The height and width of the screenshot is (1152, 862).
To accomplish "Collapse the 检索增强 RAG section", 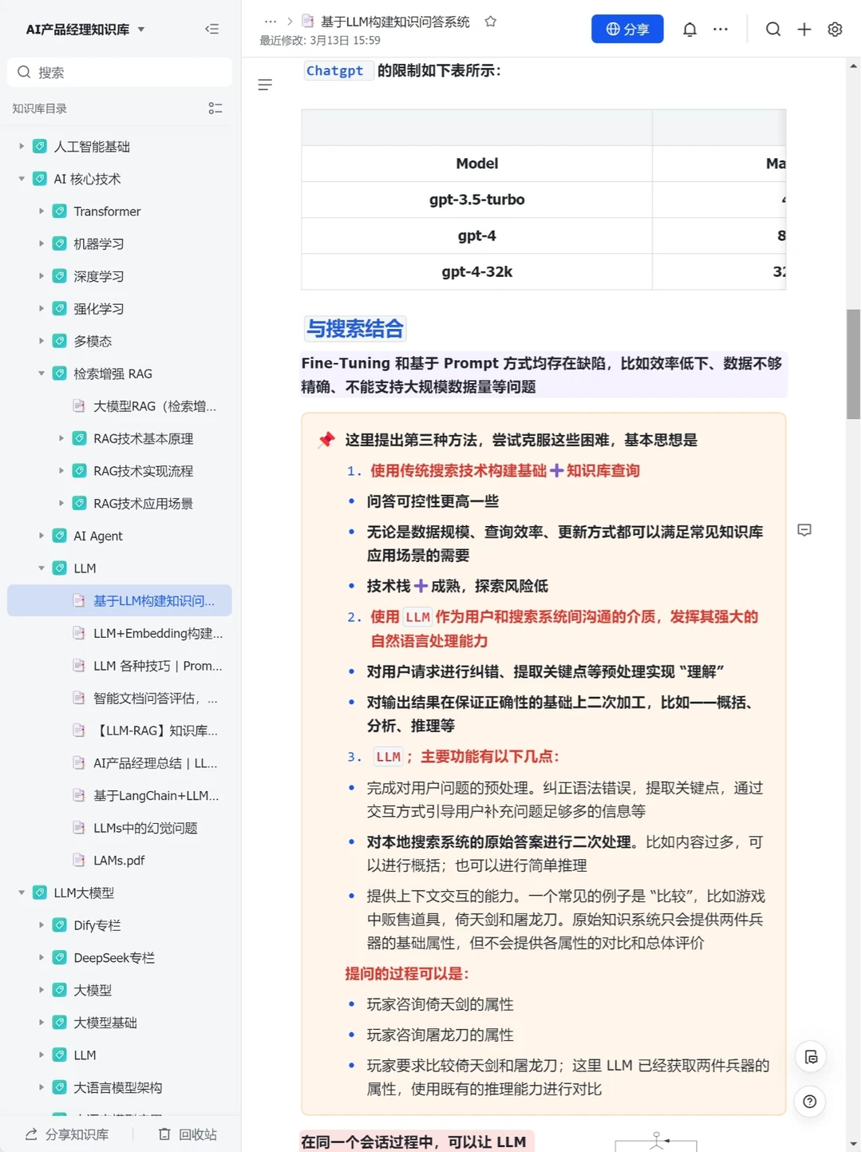I will click(42, 373).
